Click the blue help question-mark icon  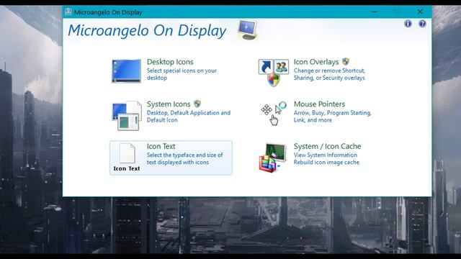point(422,24)
